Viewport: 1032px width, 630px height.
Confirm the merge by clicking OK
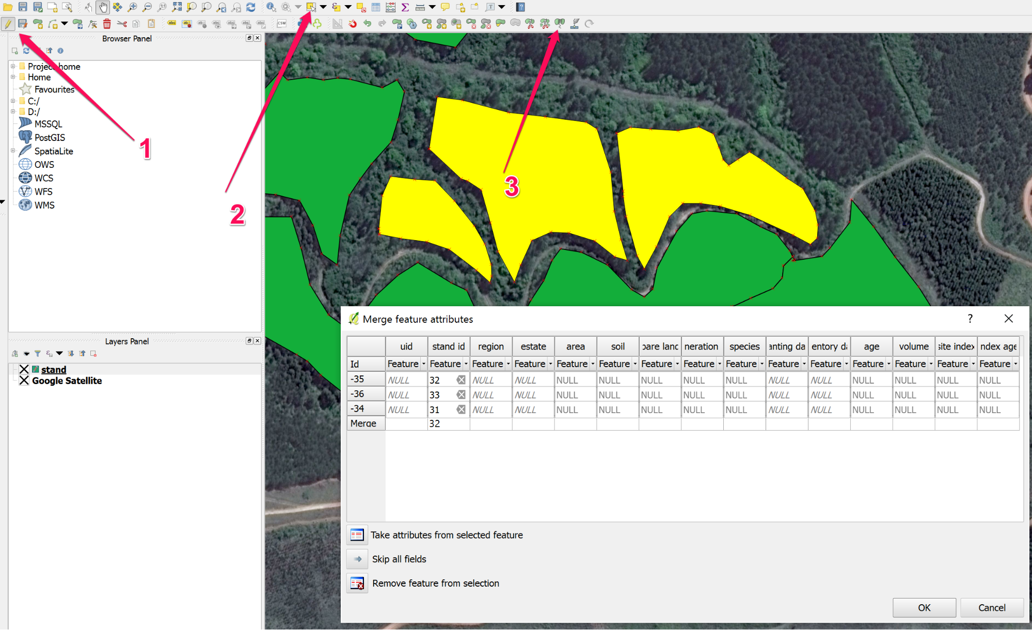(924, 607)
